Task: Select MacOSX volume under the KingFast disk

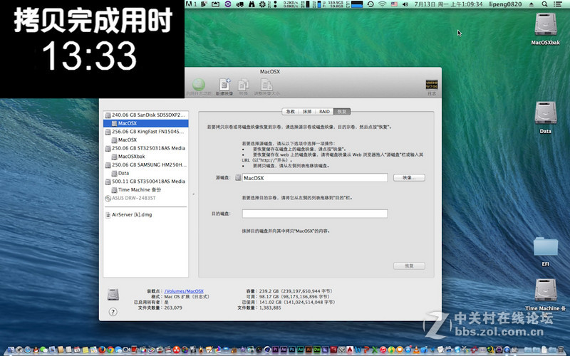Action: (146, 140)
